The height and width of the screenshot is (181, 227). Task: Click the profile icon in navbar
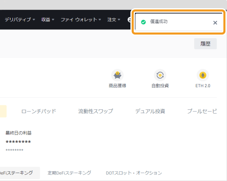129,20
